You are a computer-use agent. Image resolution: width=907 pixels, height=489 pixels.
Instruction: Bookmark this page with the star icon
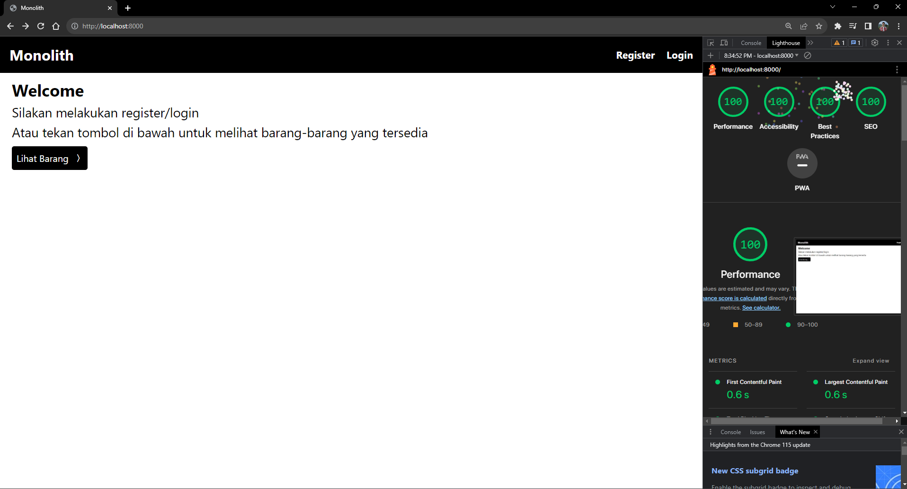pos(819,26)
